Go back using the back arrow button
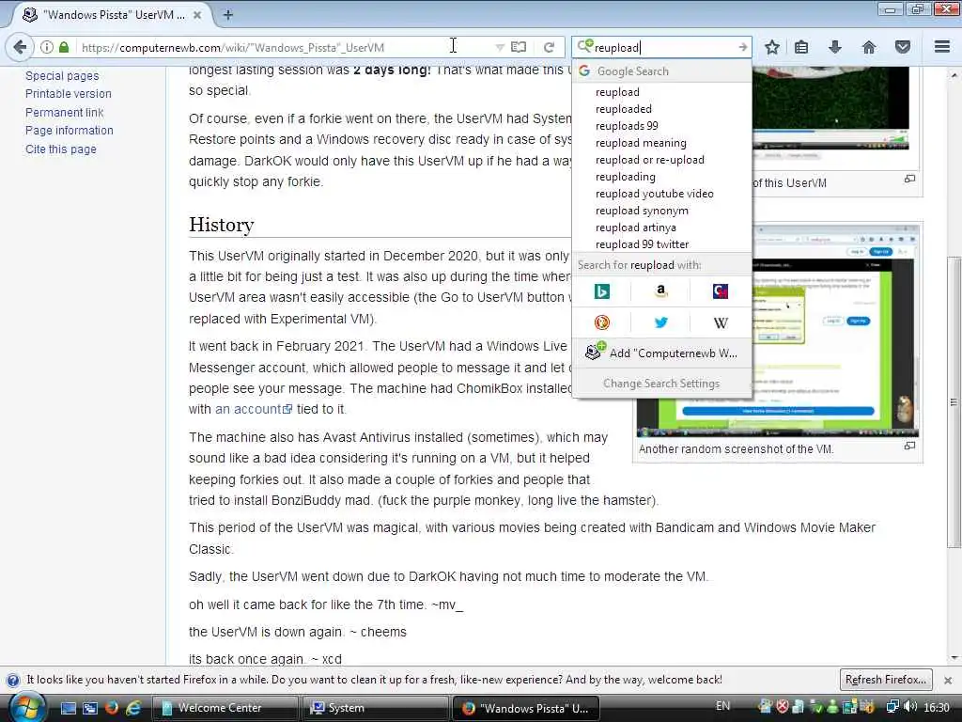 coord(21,47)
